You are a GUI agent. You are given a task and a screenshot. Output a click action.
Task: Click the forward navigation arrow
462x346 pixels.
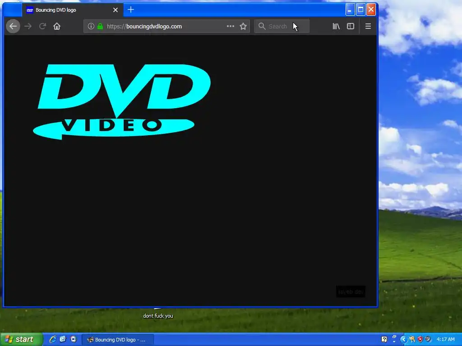28,26
